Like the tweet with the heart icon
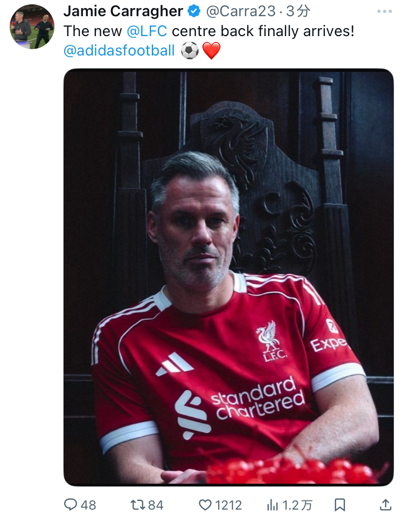Image resolution: width=404 pixels, height=522 pixels. [x=205, y=505]
